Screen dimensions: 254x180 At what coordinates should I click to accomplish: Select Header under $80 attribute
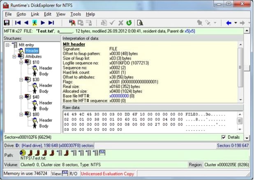[46, 120]
